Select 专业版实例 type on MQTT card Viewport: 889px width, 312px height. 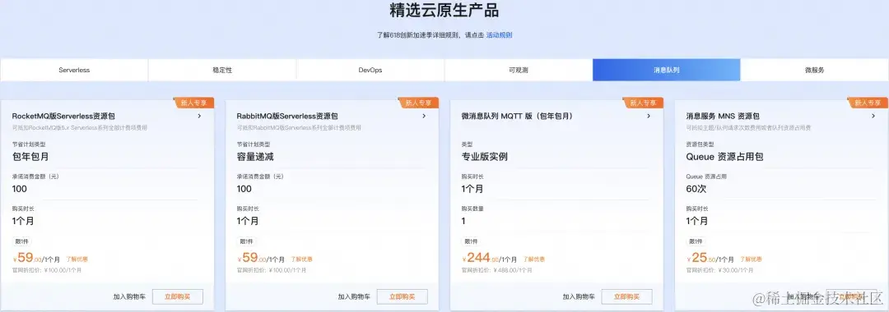pos(484,157)
